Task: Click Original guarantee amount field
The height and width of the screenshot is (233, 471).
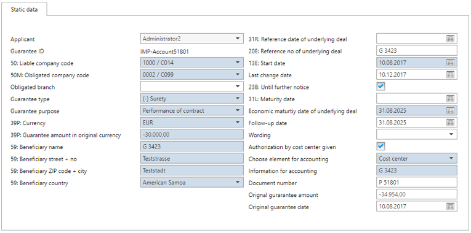Action: [417, 194]
